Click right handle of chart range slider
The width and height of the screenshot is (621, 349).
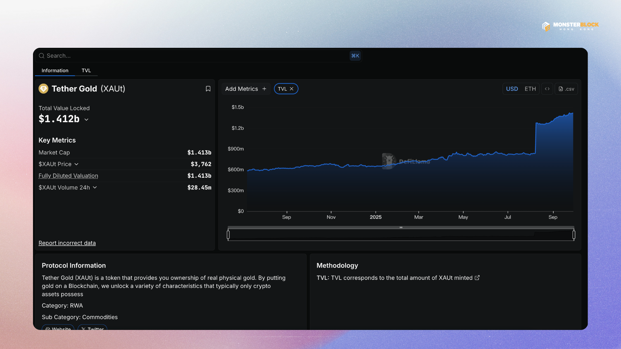574,235
